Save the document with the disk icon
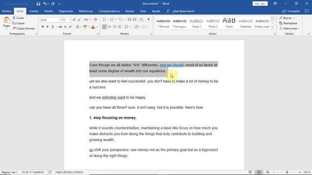This screenshot has width=312, height=175. [x=38, y=4]
